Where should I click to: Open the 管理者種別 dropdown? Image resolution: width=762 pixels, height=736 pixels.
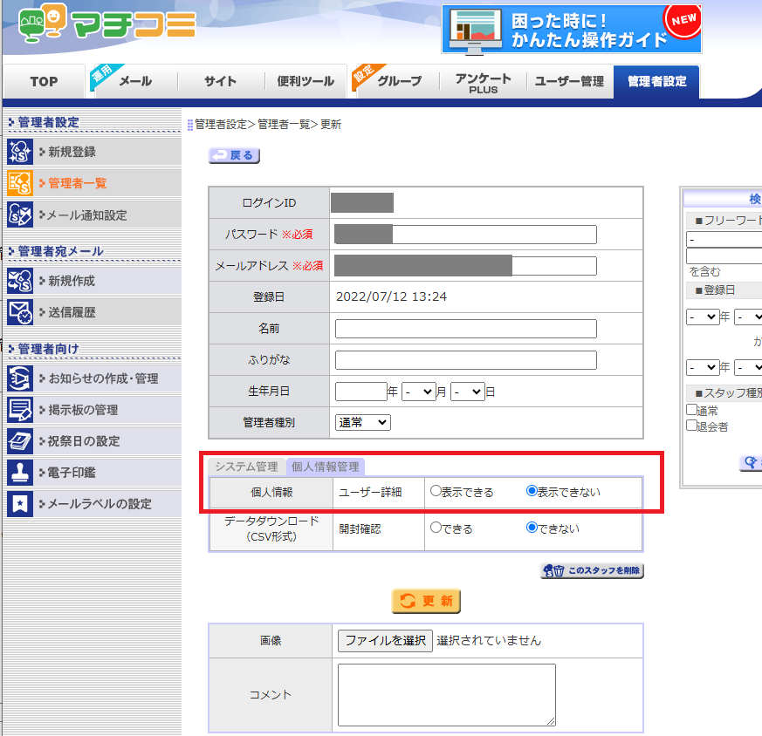362,422
